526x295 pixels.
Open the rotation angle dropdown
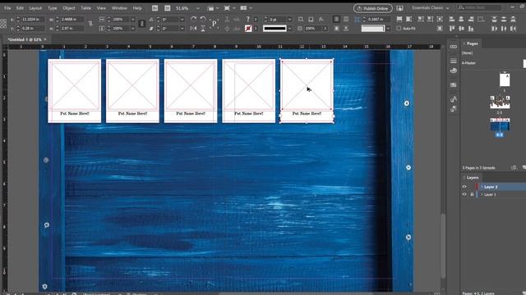182,20
